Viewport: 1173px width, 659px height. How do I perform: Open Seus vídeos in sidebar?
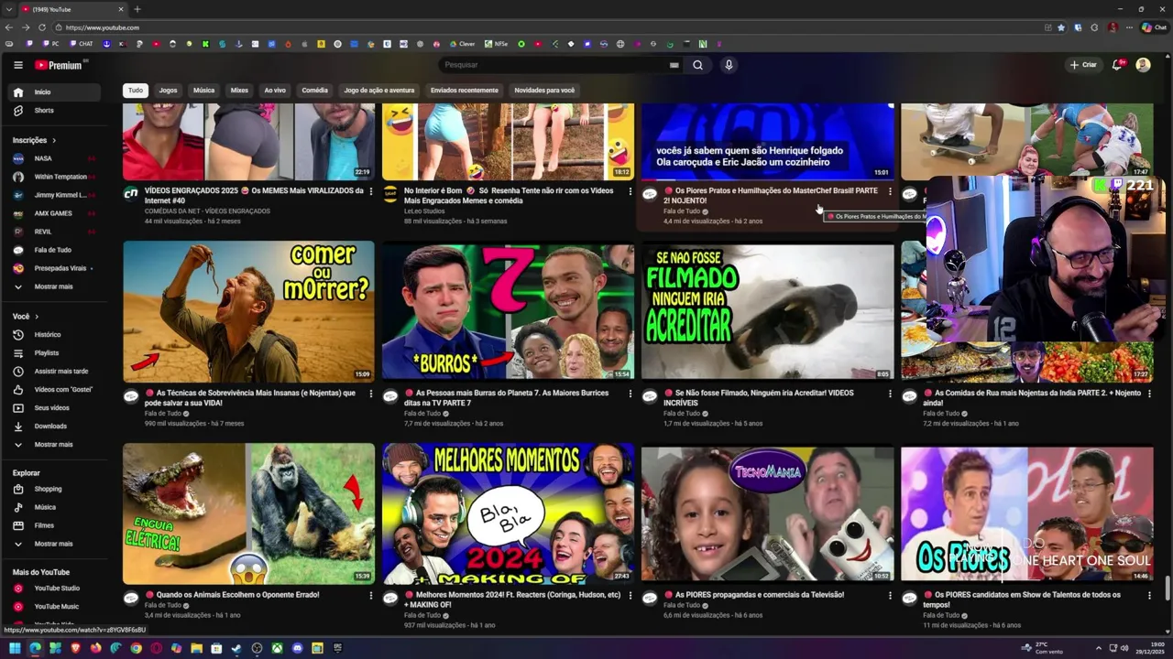(55, 407)
